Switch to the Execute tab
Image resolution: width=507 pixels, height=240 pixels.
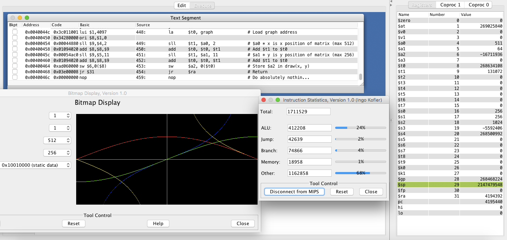203,5
